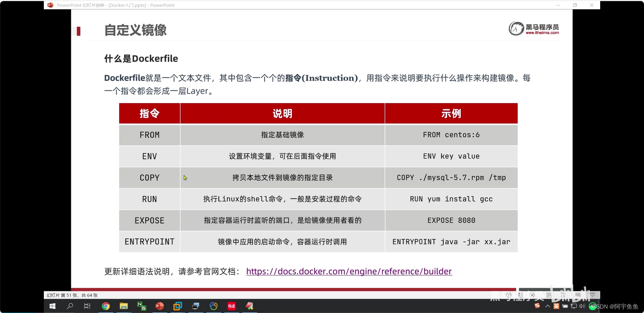Click the green 47 tray badge
Viewport: 644px width, 313px height.
pyautogui.click(x=593, y=306)
